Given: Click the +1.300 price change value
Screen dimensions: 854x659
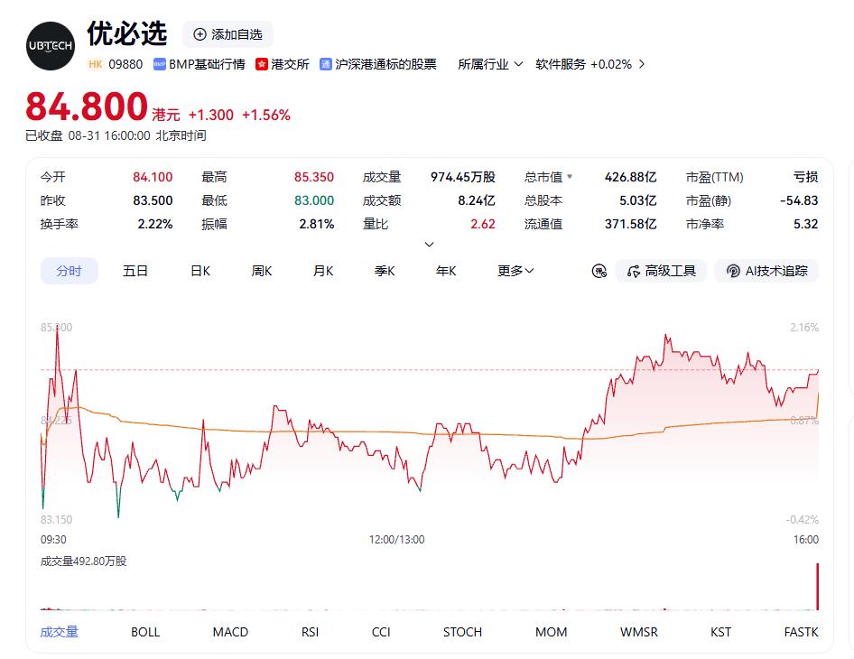Looking at the screenshot, I should click(210, 115).
